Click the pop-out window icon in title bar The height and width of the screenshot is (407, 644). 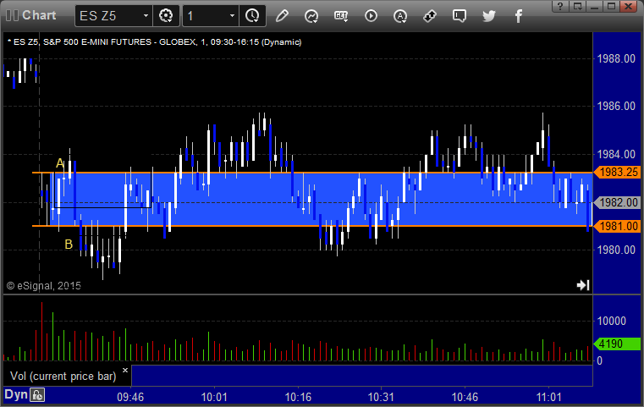point(577,6)
